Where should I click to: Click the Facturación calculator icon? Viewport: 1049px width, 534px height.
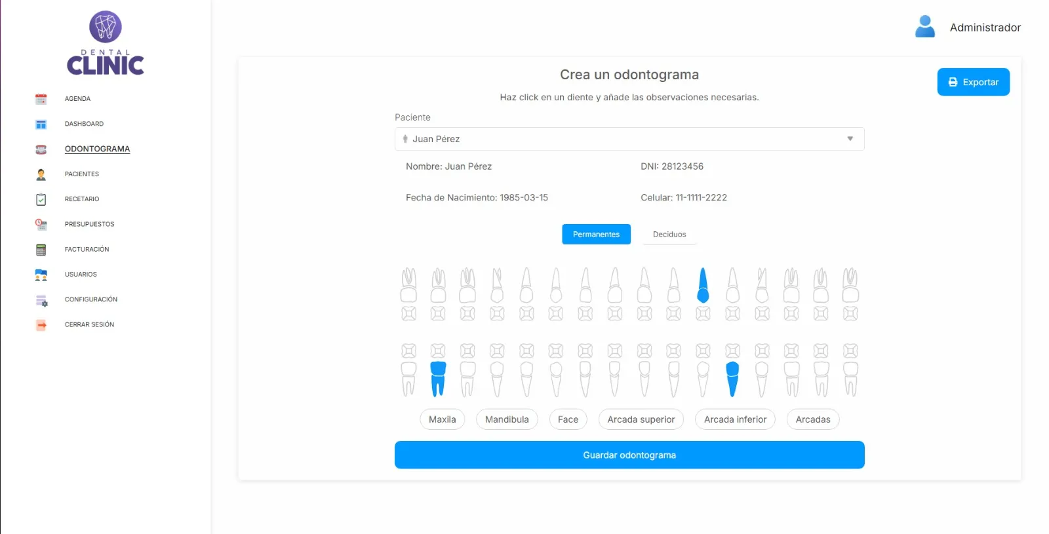point(41,250)
